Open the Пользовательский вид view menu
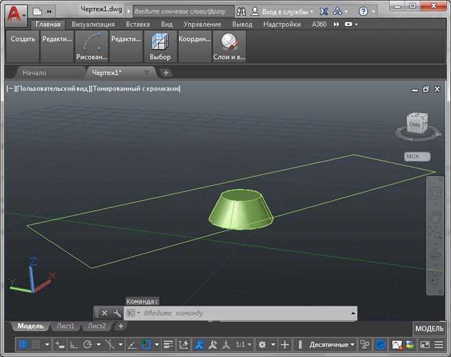 [x=54, y=89]
